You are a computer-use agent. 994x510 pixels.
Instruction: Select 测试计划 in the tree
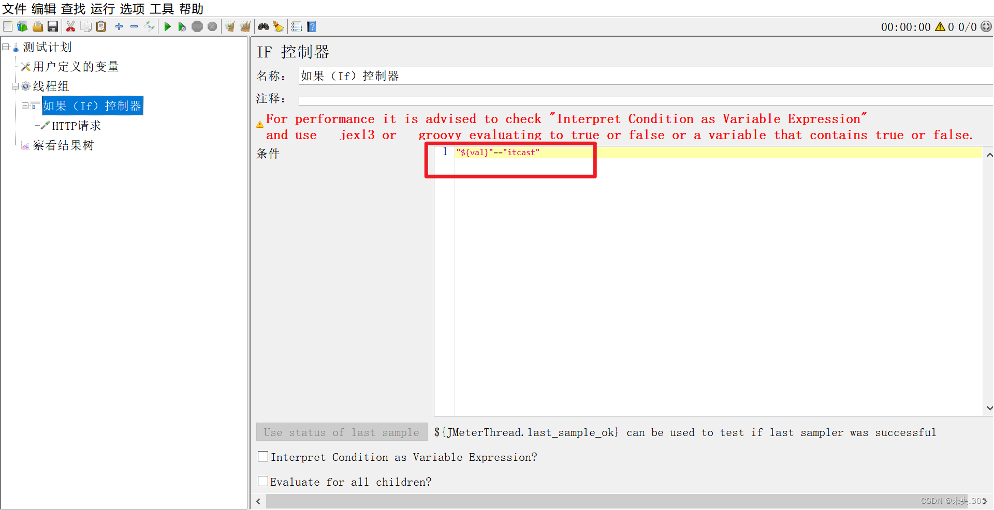[x=47, y=47]
